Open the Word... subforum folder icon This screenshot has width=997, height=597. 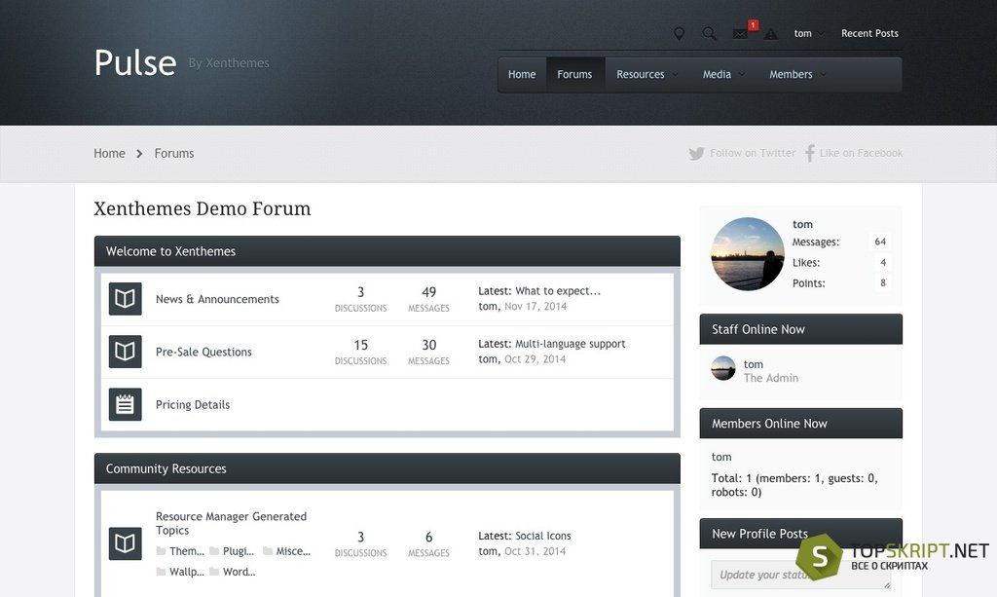point(214,572)
